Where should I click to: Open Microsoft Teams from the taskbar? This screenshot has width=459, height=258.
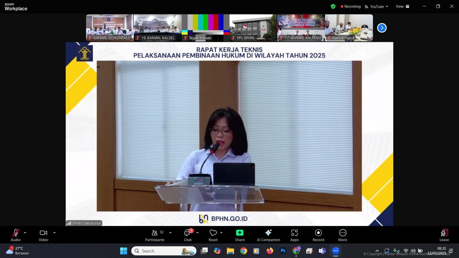pos(322,251)
